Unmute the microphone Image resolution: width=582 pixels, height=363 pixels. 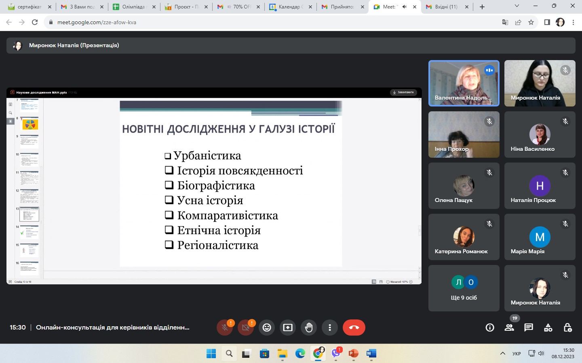225,328
